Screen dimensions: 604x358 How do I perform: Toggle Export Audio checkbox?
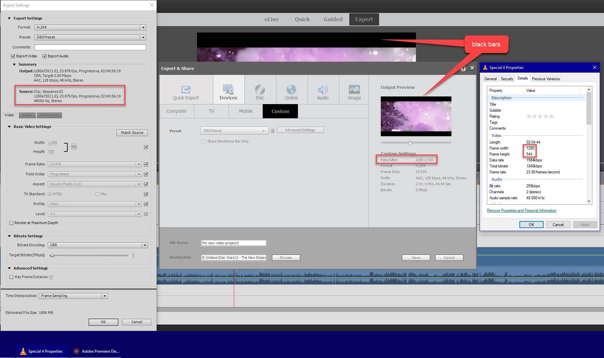click(x=44, y=56)
